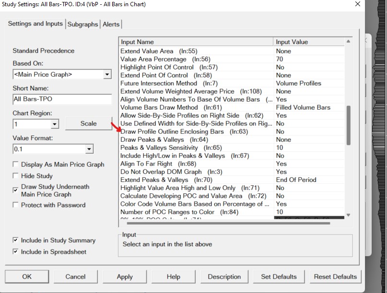The width and height of the screenshot is (387, 293).
Task: Click the Scale button
Action: (89, 124)
